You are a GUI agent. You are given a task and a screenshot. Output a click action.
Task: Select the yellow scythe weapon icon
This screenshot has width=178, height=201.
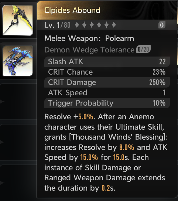click(x=18, y=20)
